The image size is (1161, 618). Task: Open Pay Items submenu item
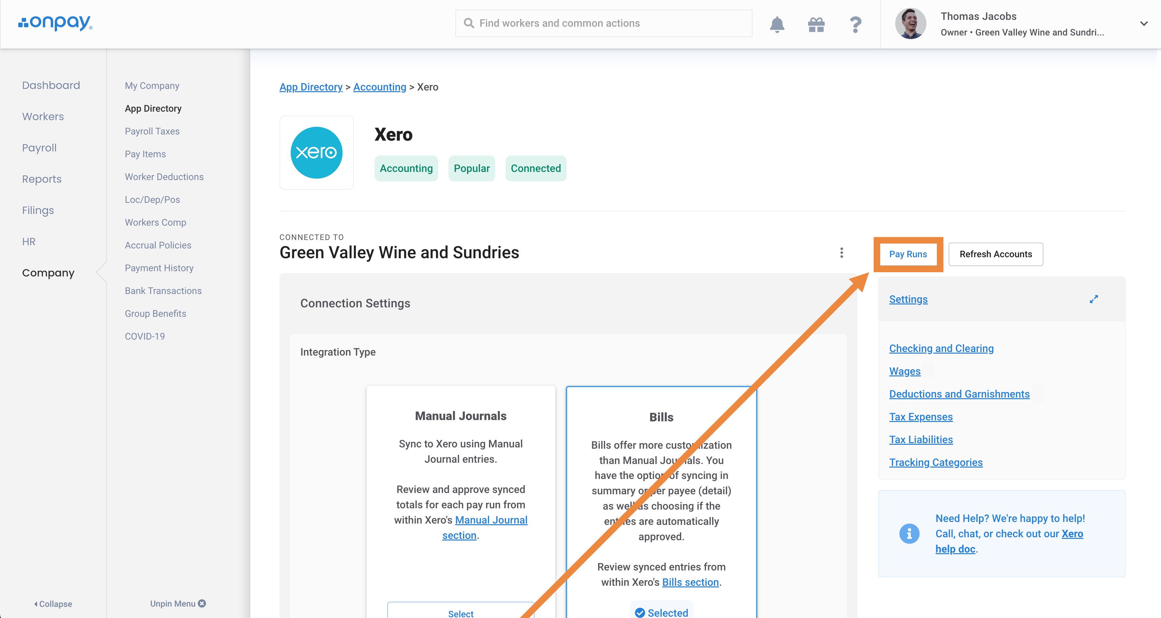point(145,154)
